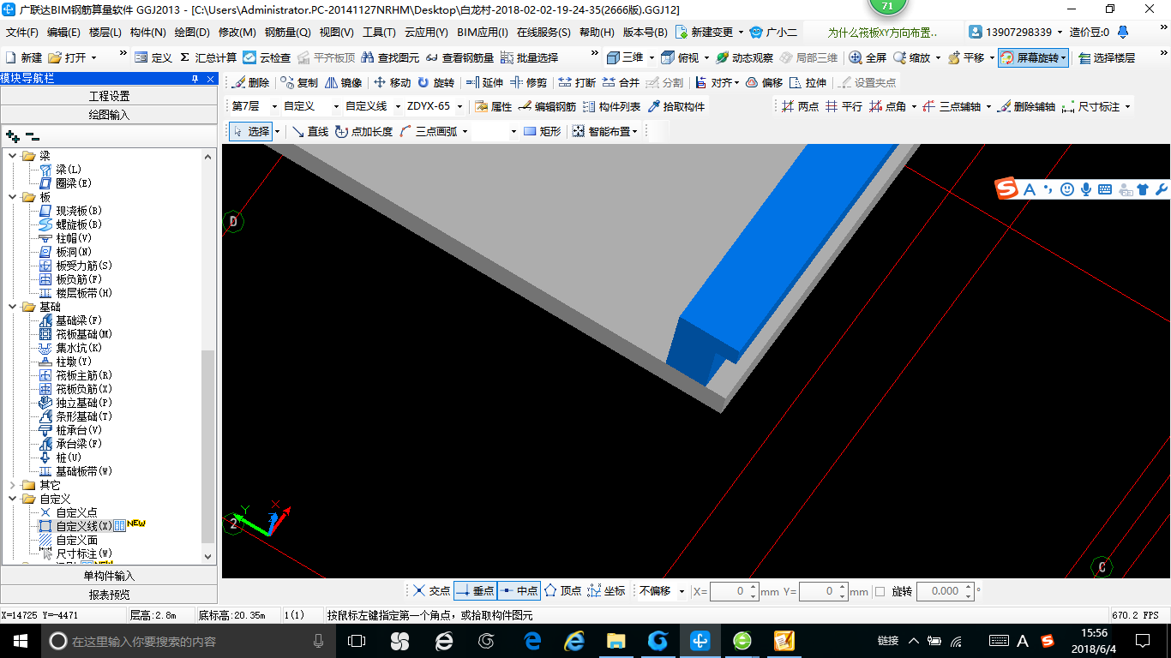Click the 工程设置 panel button

pos(109,96)
